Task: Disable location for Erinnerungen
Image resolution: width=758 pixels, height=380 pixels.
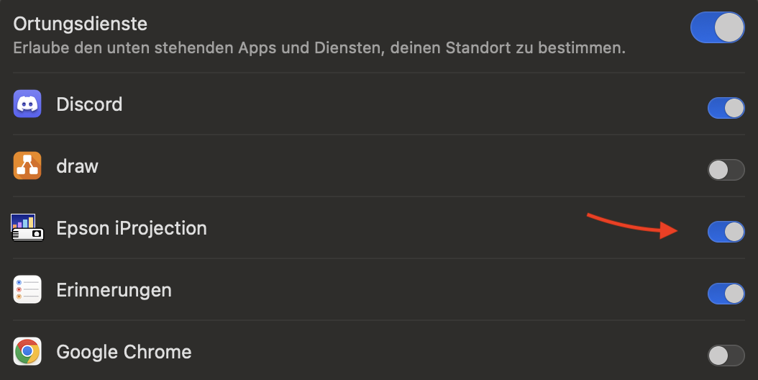Action: (x=726, y=294)
